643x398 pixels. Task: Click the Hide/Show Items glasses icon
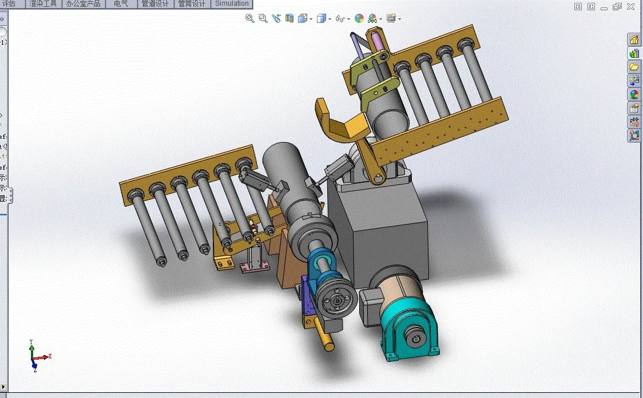[340, 18]
